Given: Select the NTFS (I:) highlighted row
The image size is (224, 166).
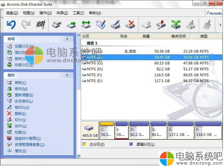Looking at the screenshot, I should click(x=151, y=57).
